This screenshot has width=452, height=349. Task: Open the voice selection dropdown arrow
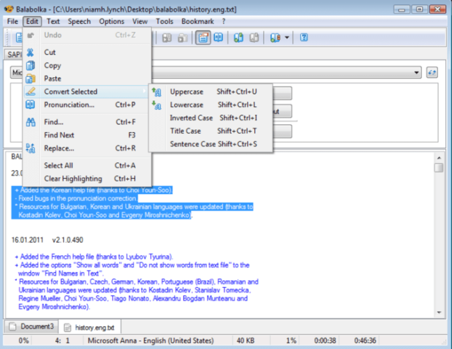pos(416,72)
